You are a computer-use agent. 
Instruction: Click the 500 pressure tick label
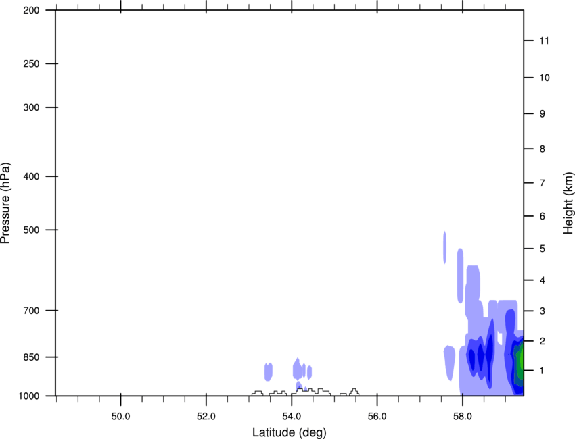(x=31, y=230)
